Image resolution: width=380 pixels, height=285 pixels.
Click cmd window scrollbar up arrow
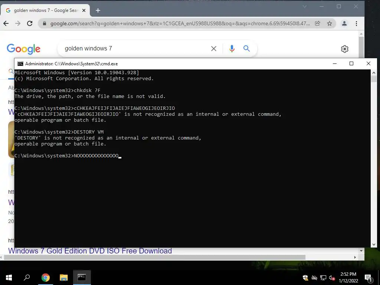point(374,72)
